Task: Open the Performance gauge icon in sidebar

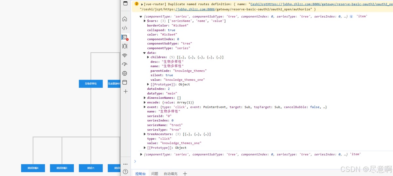Action: pyautogui.click(x=125, y=64)
